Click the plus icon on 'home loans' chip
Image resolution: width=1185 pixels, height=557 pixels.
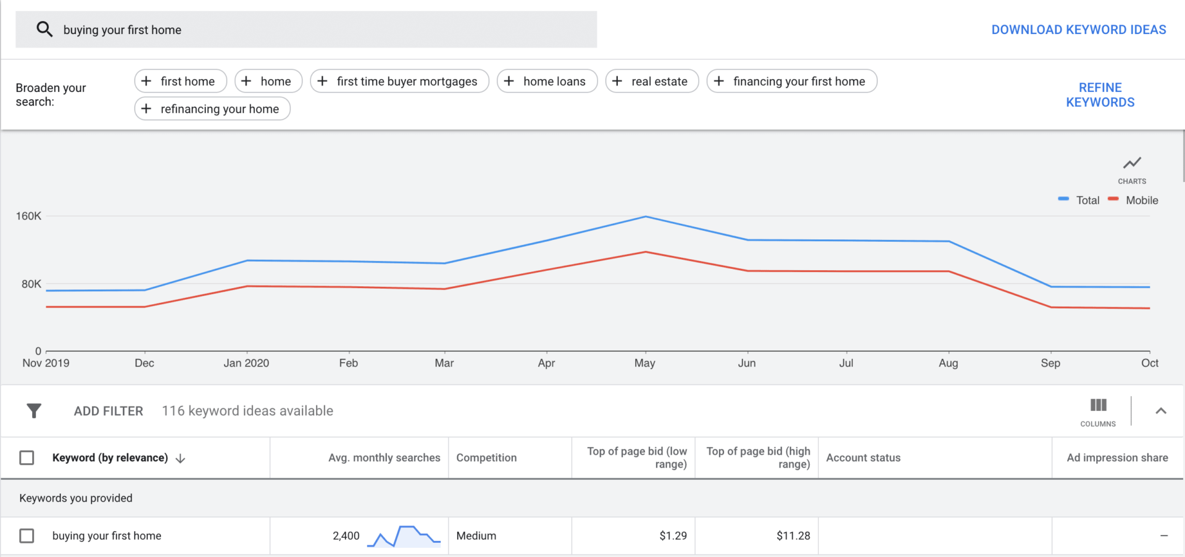click(509, 81)
